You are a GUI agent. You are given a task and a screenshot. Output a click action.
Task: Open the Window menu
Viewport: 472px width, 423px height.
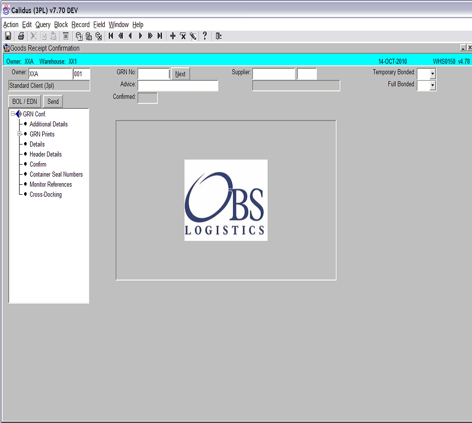point(118,25)
